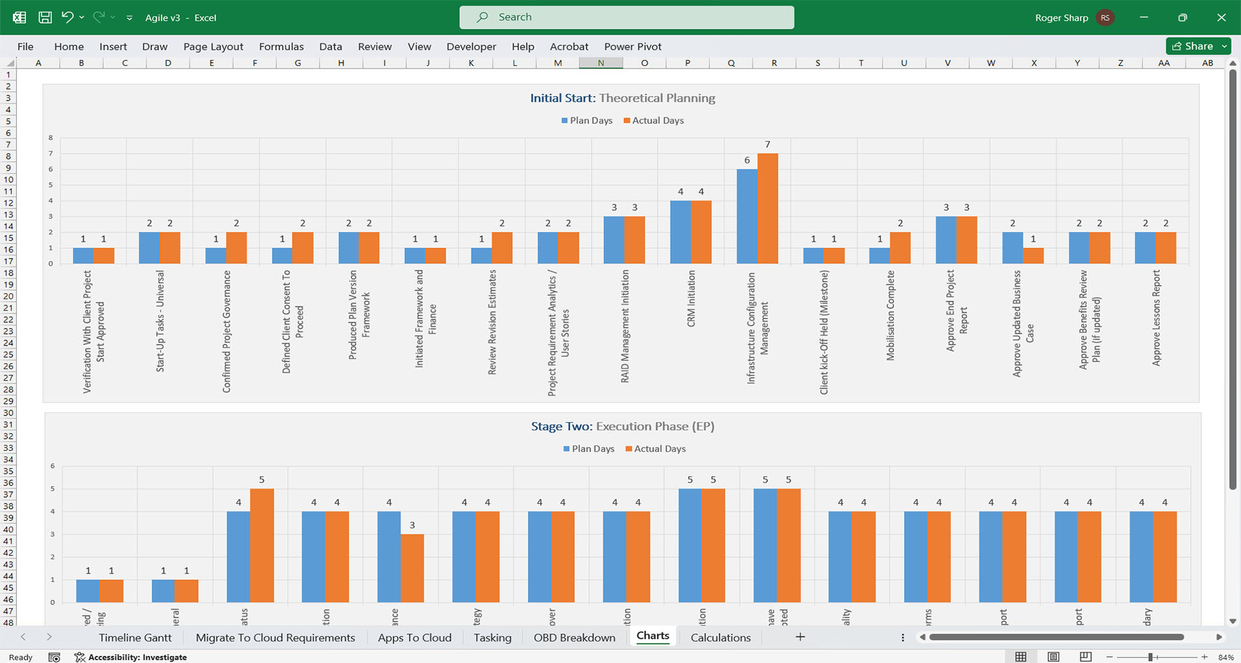Viewport: 1241px width, 663px height.
Task: Open the Undo history dropdown arrow
Action: tap(82, 18)
